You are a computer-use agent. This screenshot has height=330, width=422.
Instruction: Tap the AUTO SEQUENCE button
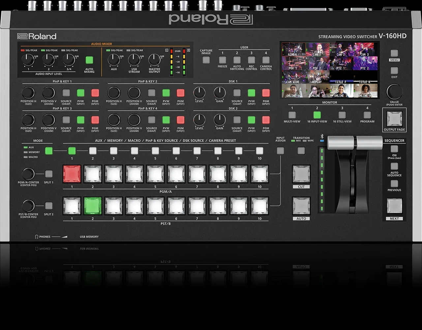(394, 166)
